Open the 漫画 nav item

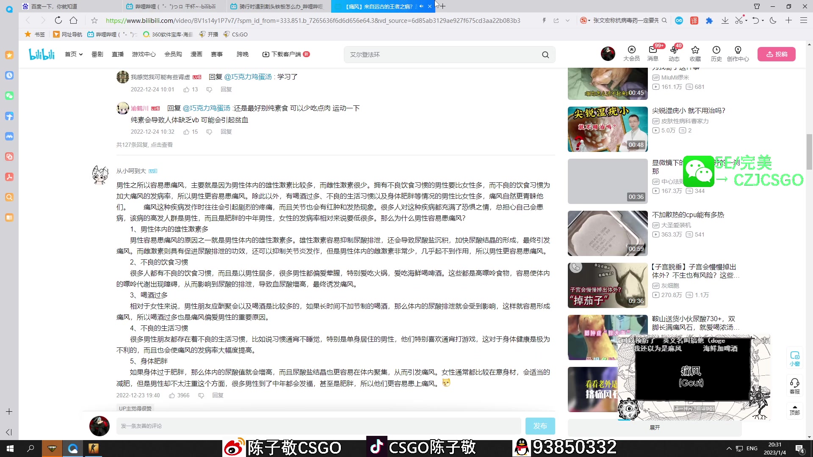196,54
